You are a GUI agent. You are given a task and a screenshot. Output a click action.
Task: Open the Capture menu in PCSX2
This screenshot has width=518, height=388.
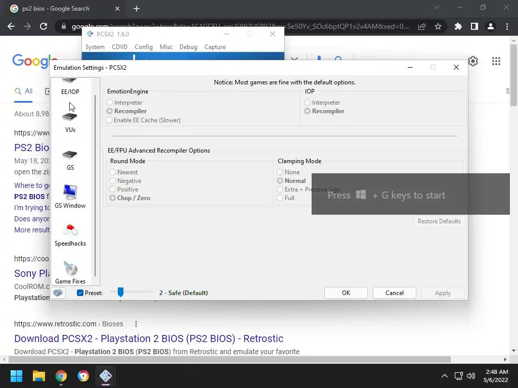[x=215, y=47]
